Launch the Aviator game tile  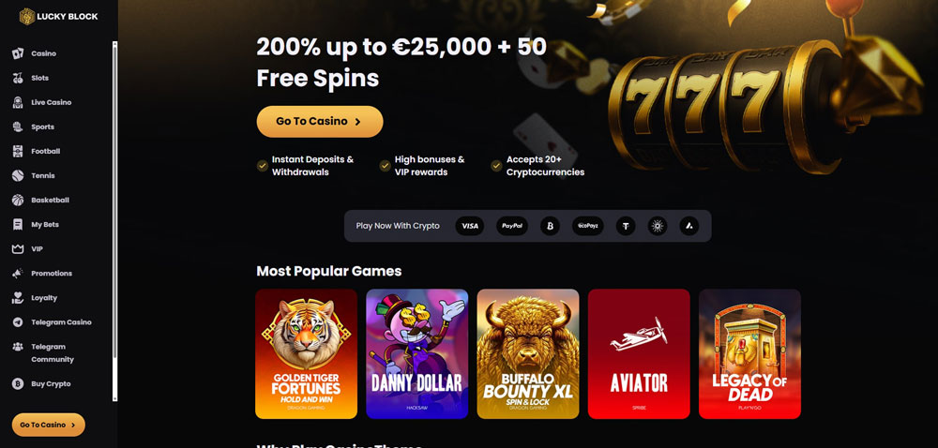click(x=639, y=353)
